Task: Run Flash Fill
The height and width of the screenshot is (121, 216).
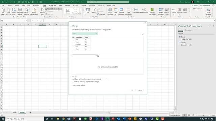Action: point(115,11)
